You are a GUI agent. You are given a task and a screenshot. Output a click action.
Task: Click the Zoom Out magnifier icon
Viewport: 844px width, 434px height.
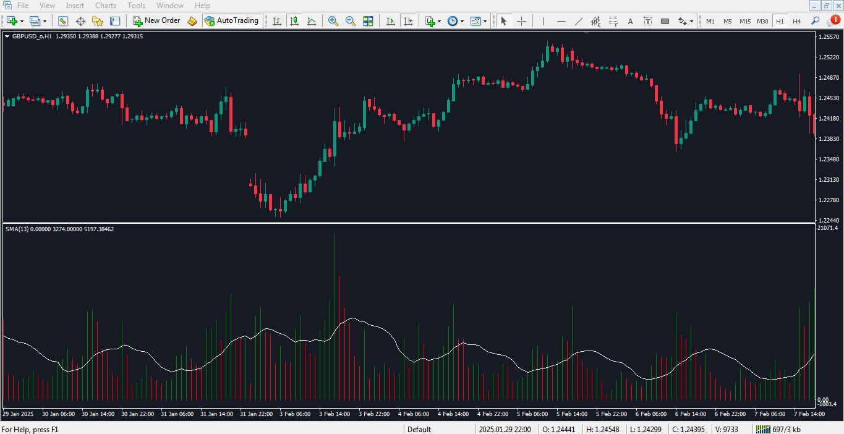coord(351,21)
